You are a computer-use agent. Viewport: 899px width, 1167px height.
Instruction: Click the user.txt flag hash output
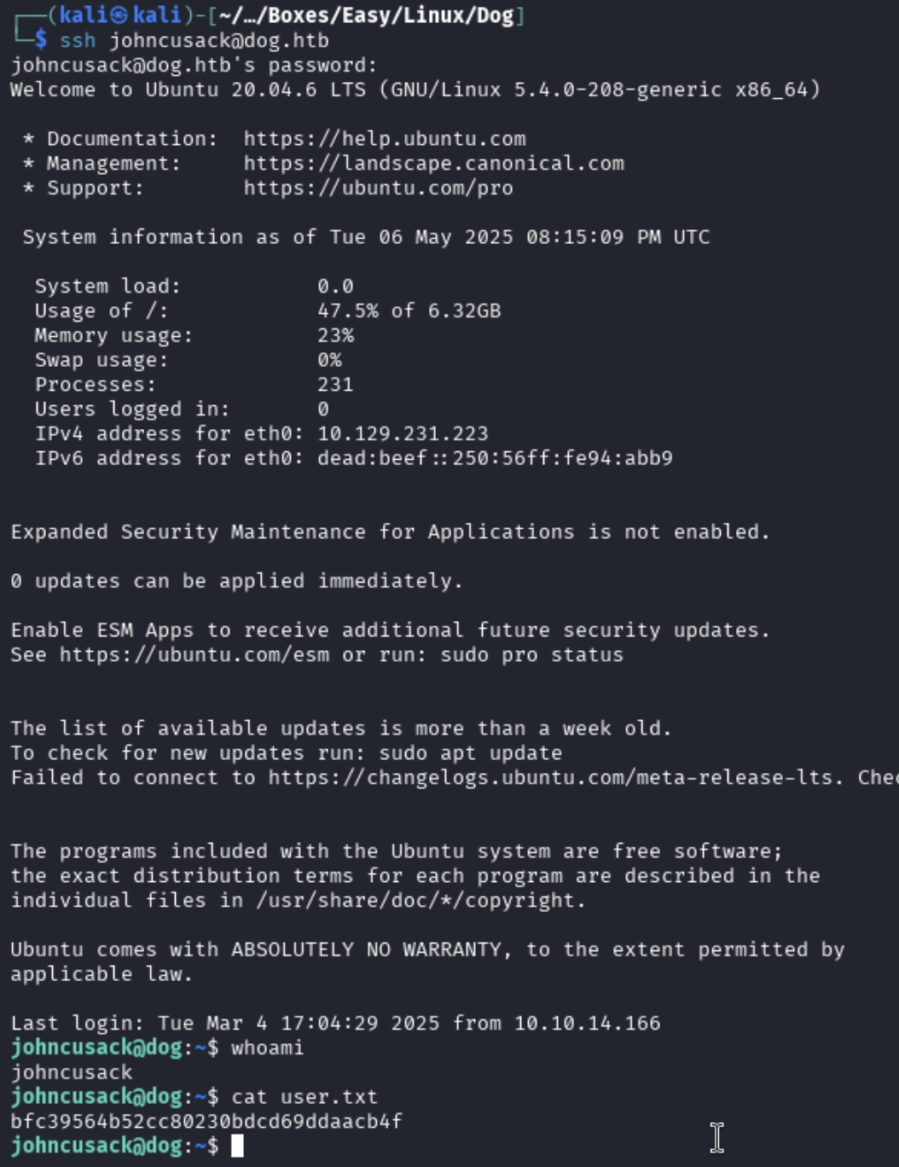click(206, 1122)
